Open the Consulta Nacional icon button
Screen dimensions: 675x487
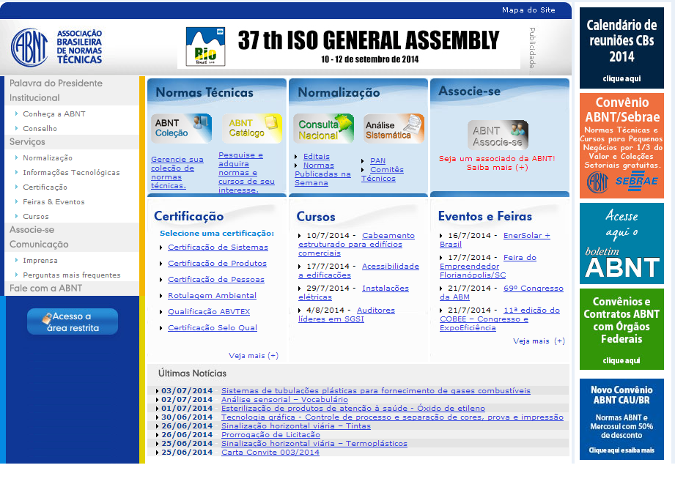click(x=323, y=128)
